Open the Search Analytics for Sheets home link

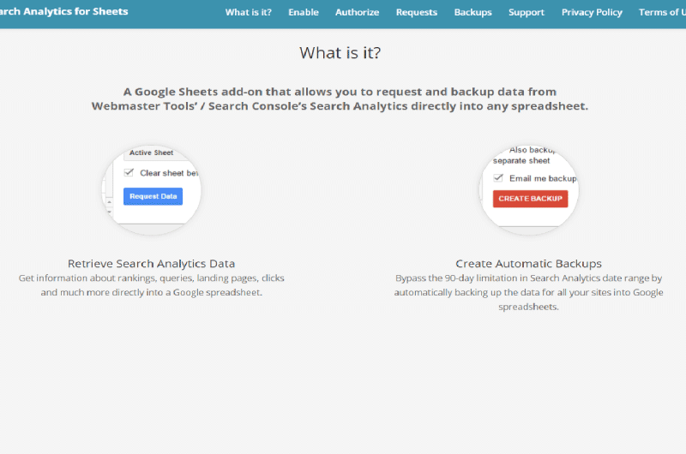pyautogui.click(x=63, y=12)
